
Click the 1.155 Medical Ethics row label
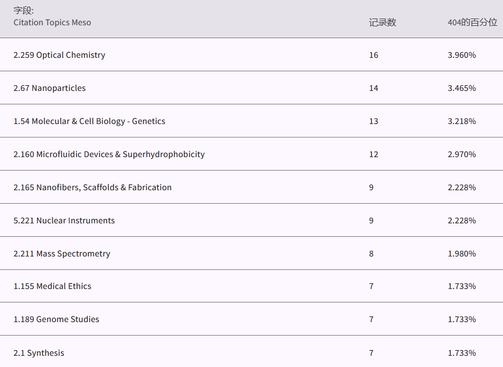[52, 286]
